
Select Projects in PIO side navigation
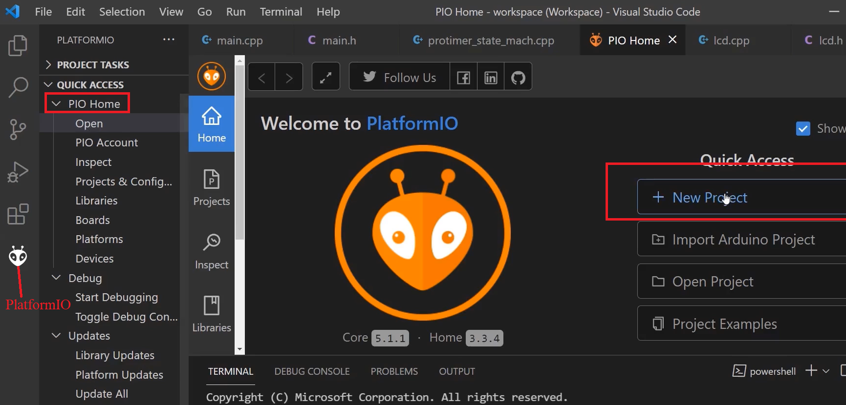tap(212, 188)
